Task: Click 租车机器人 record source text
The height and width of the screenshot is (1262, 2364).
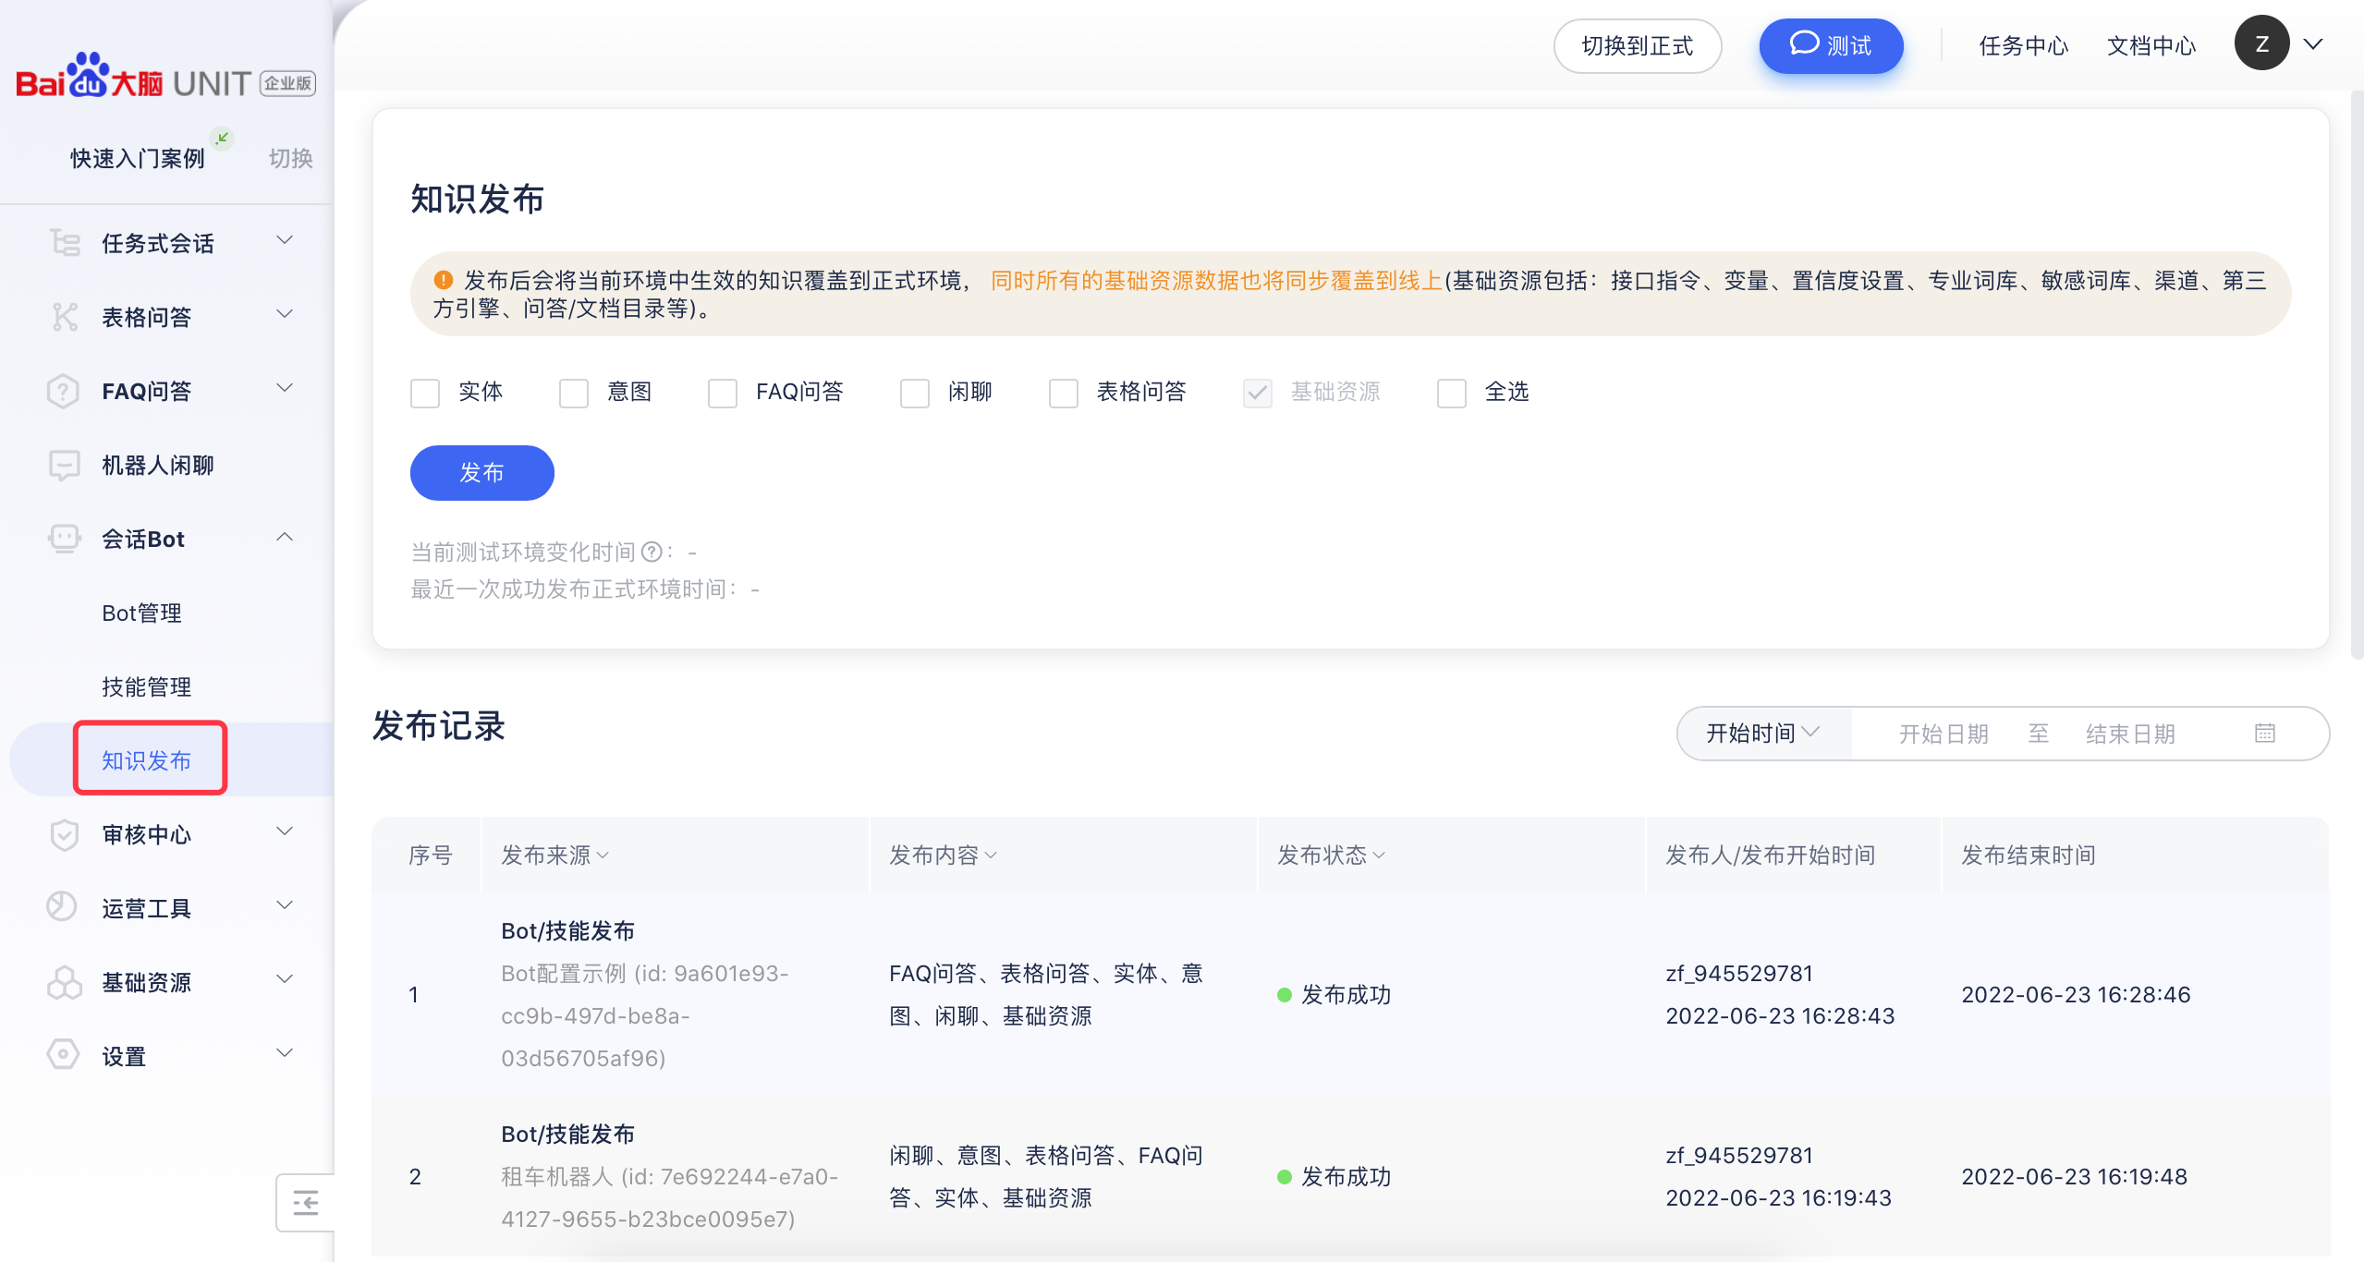Action: [669, 1198]
